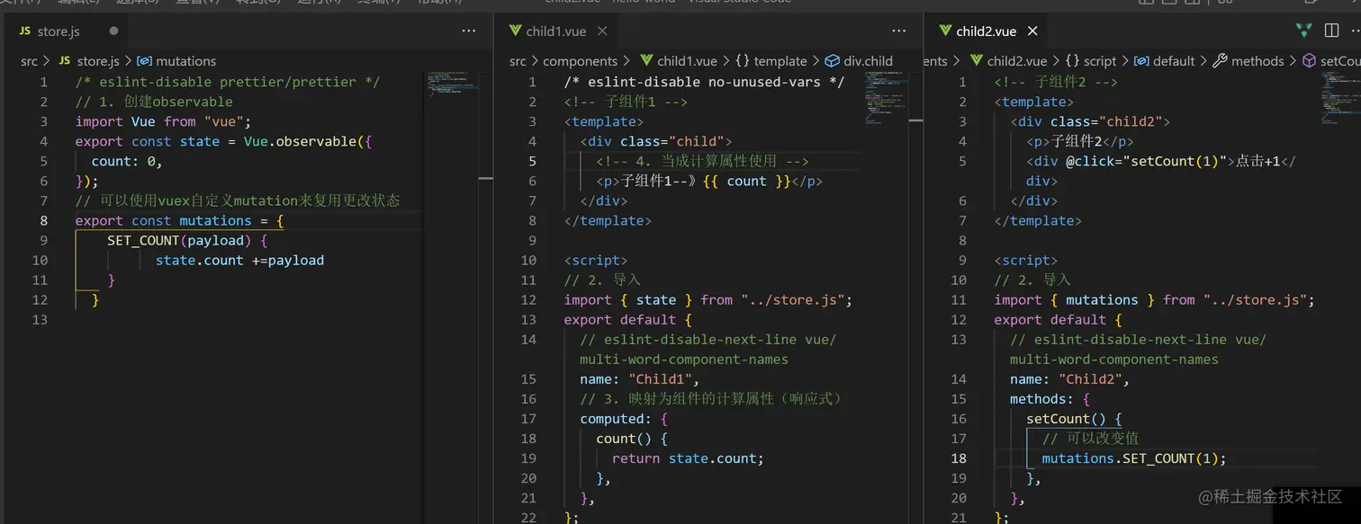Open mutations breadcrumb symbol dropdown

[x=177, y=61]
